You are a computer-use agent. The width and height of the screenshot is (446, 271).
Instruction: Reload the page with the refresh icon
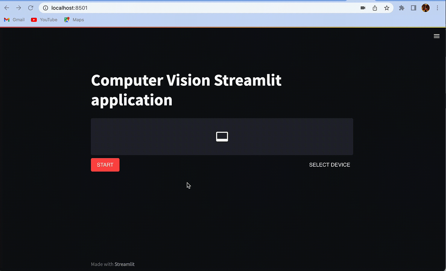tap(30, 7)
